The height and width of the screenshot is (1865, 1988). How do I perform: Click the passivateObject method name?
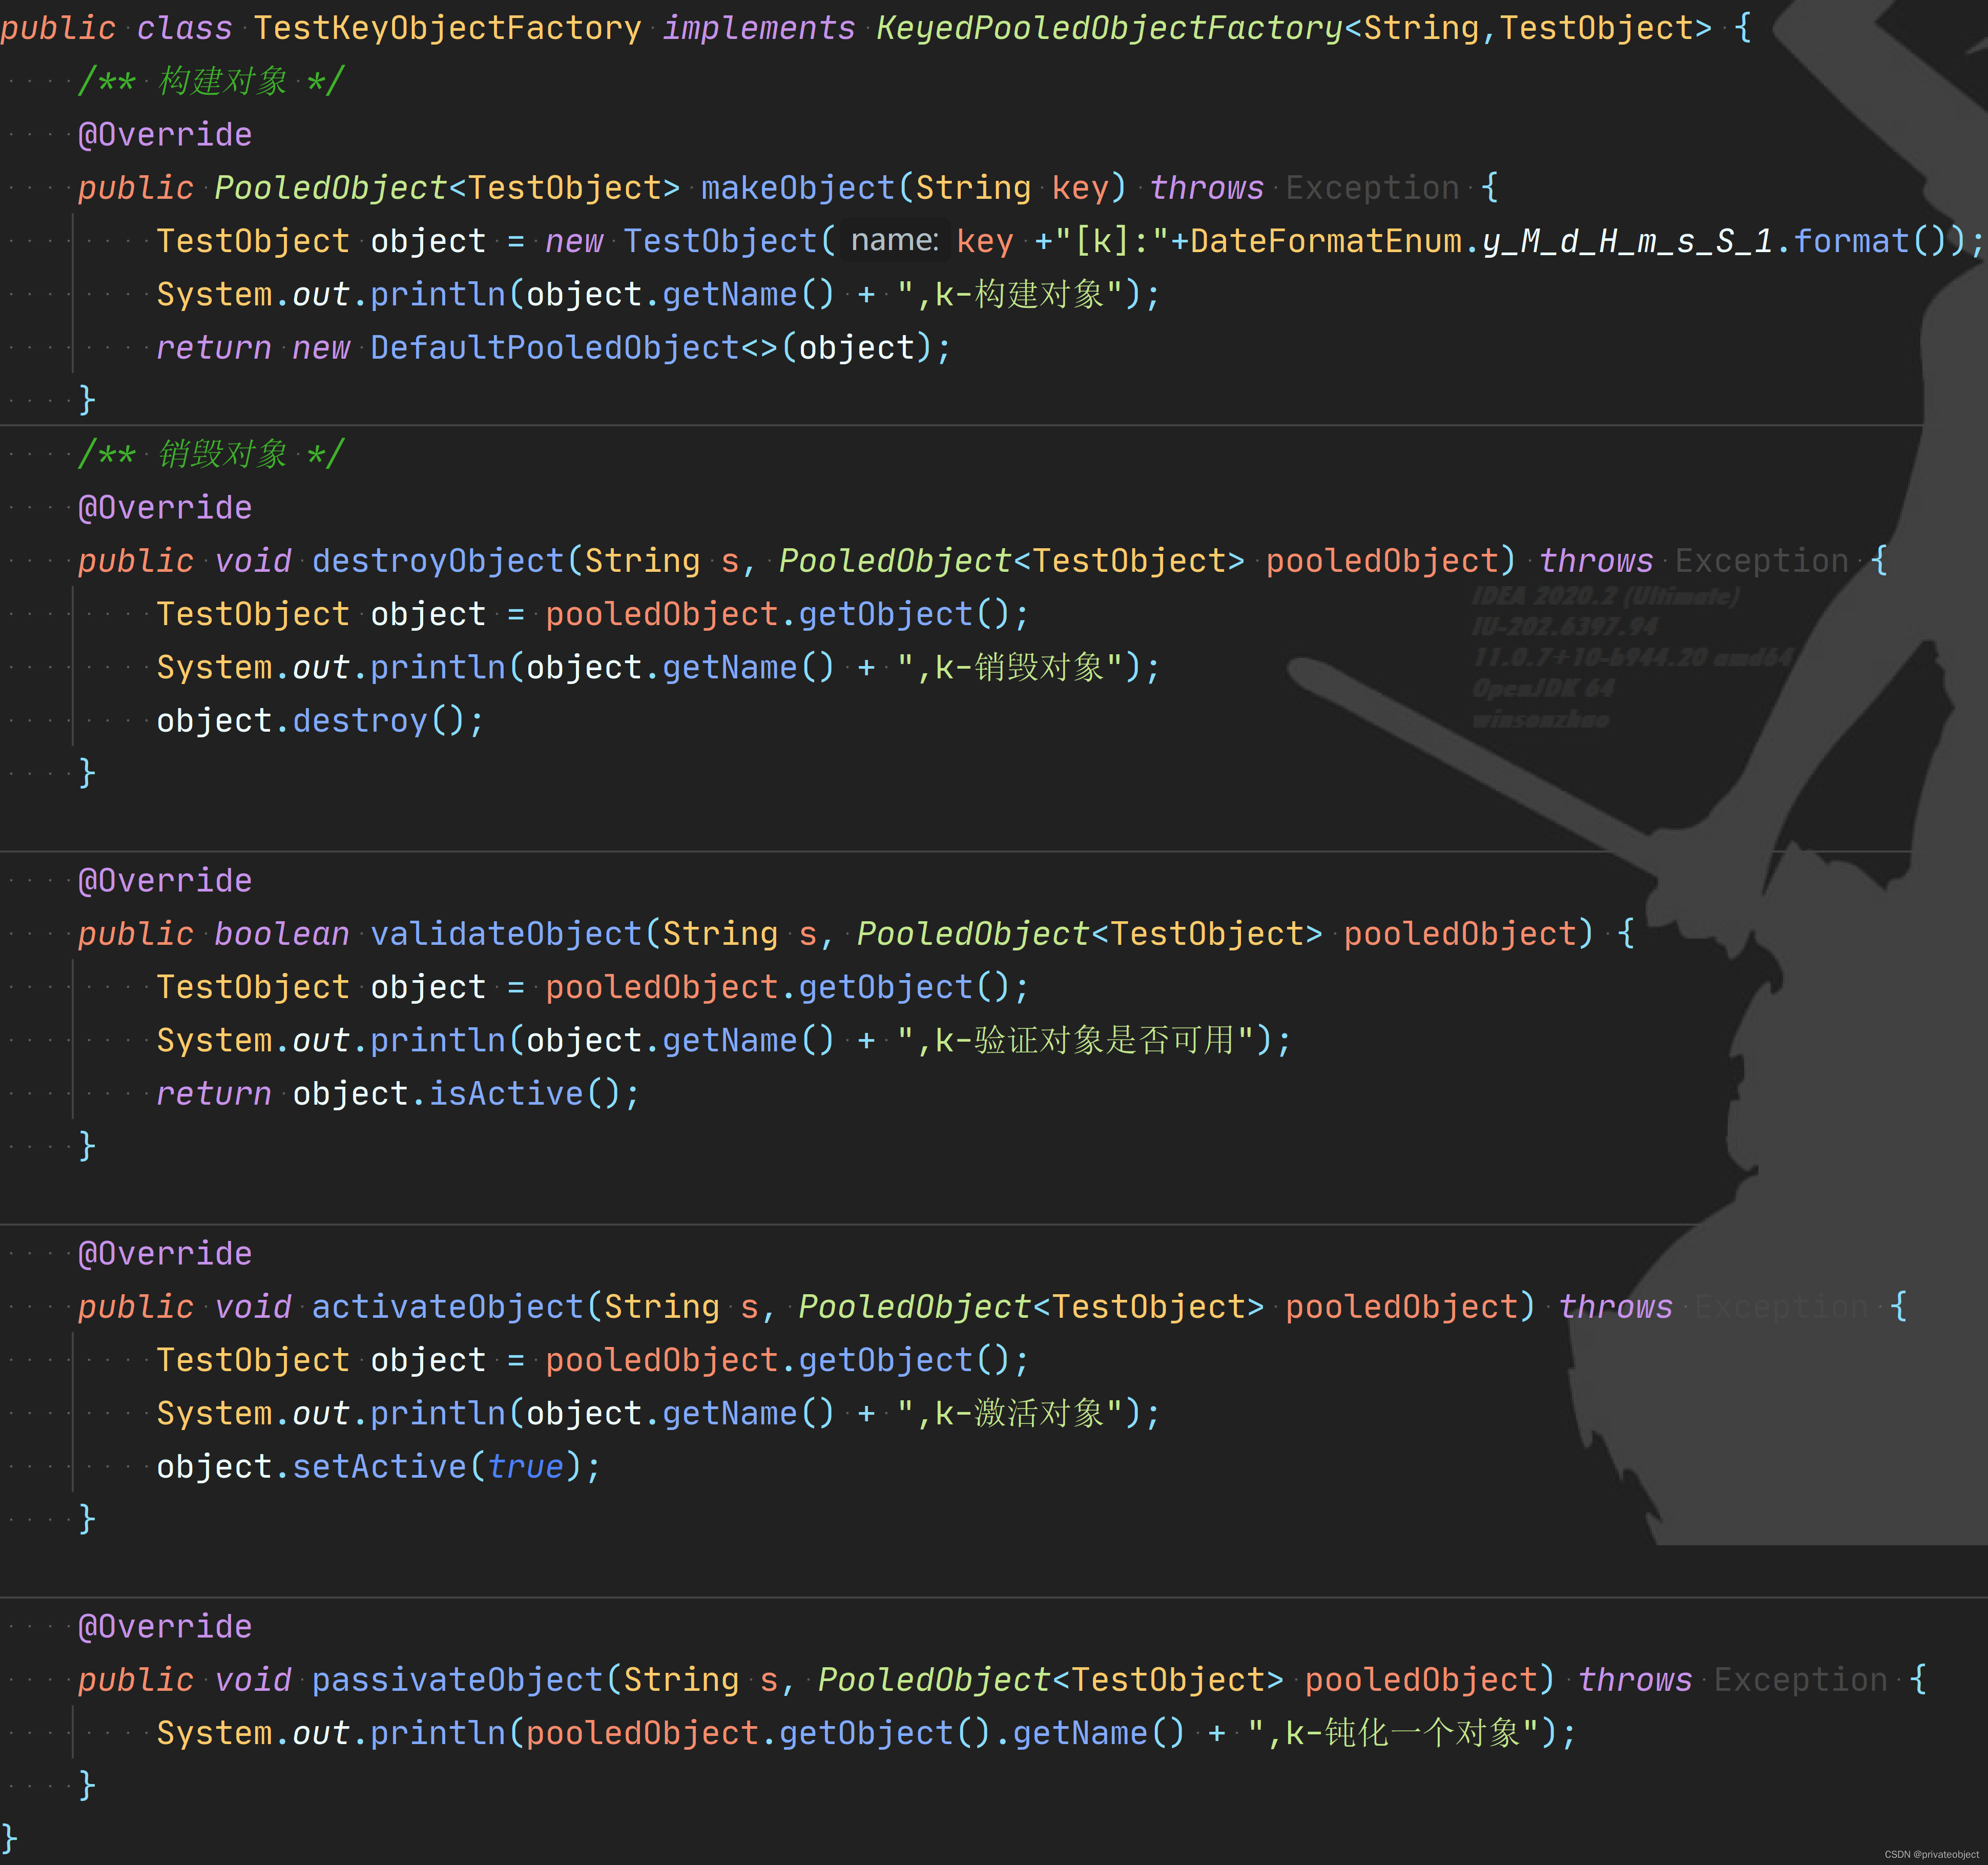pos(458,1680)
